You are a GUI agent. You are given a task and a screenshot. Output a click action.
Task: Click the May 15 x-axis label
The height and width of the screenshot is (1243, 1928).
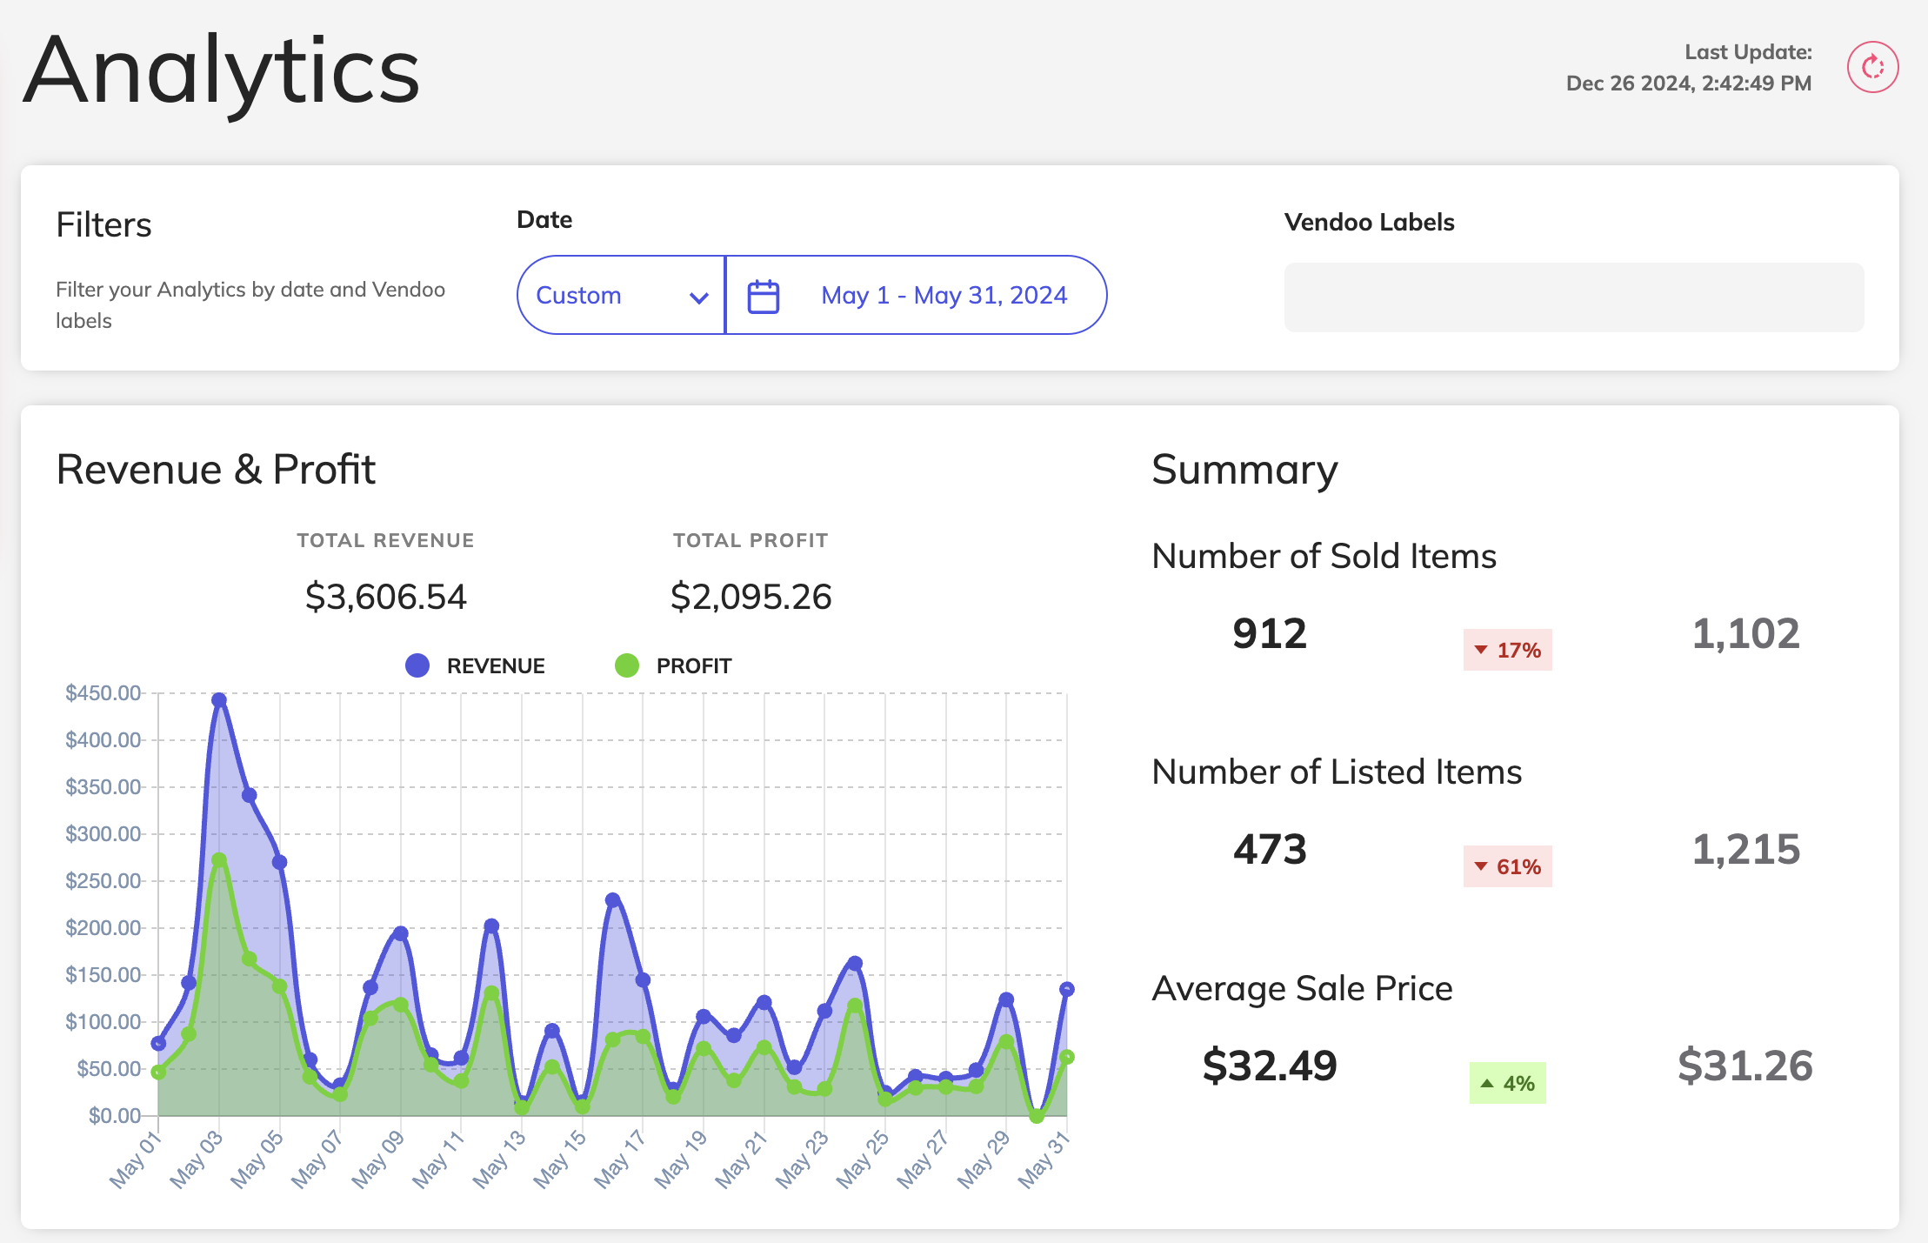click(561, 1159)
